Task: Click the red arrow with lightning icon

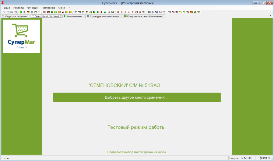Action: (180, 12)
